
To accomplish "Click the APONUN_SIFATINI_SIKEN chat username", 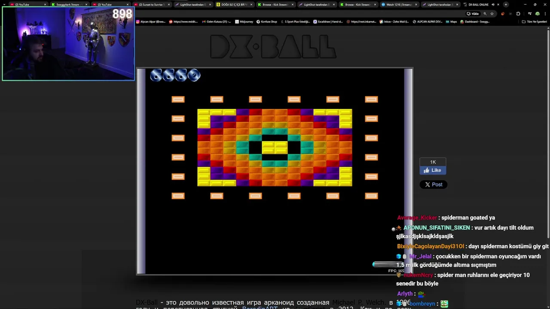I will [437, 228].
